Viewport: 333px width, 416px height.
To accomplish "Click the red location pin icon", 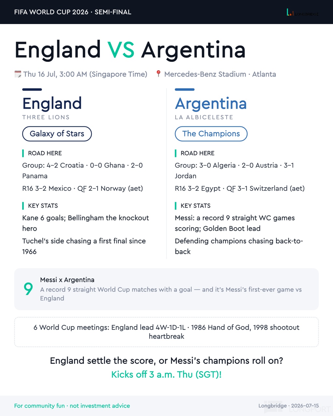I will coord(158,74).
